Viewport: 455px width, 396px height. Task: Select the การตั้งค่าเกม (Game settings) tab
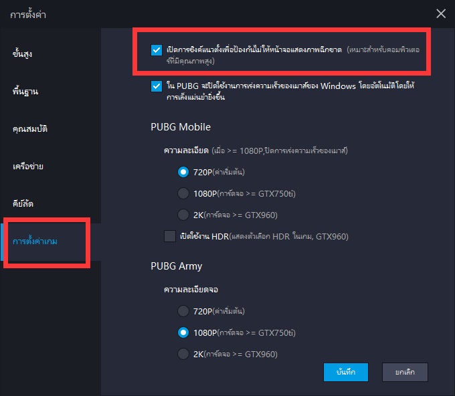[35, 241]
